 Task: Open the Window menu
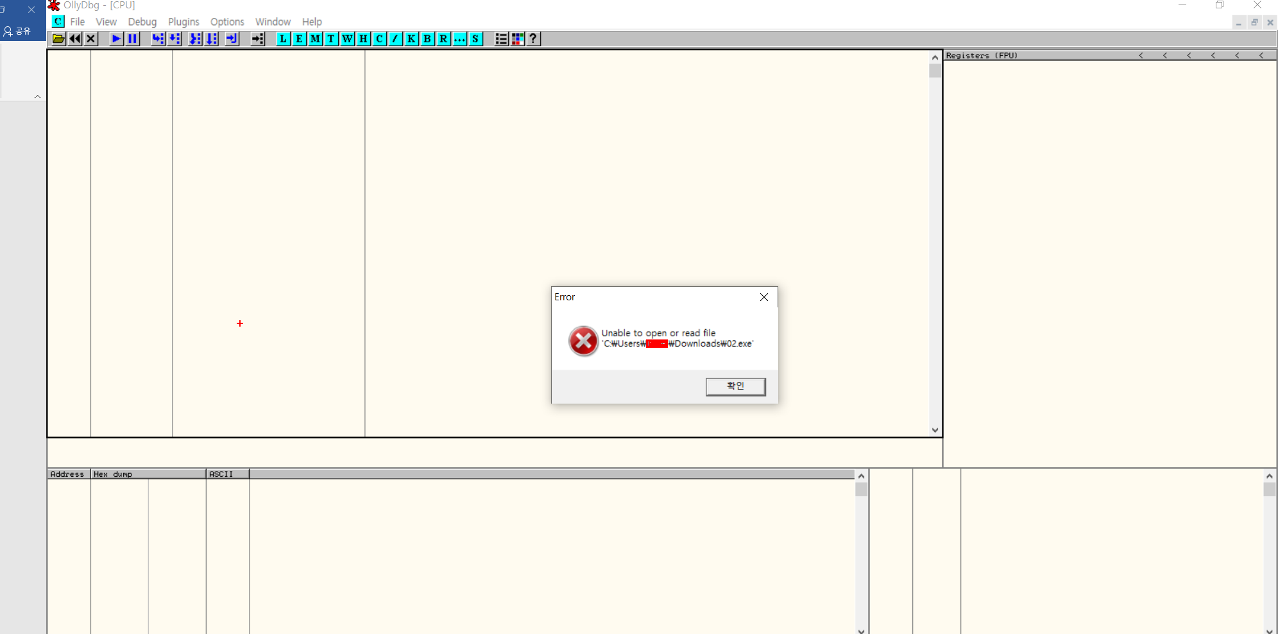[273, 22]
